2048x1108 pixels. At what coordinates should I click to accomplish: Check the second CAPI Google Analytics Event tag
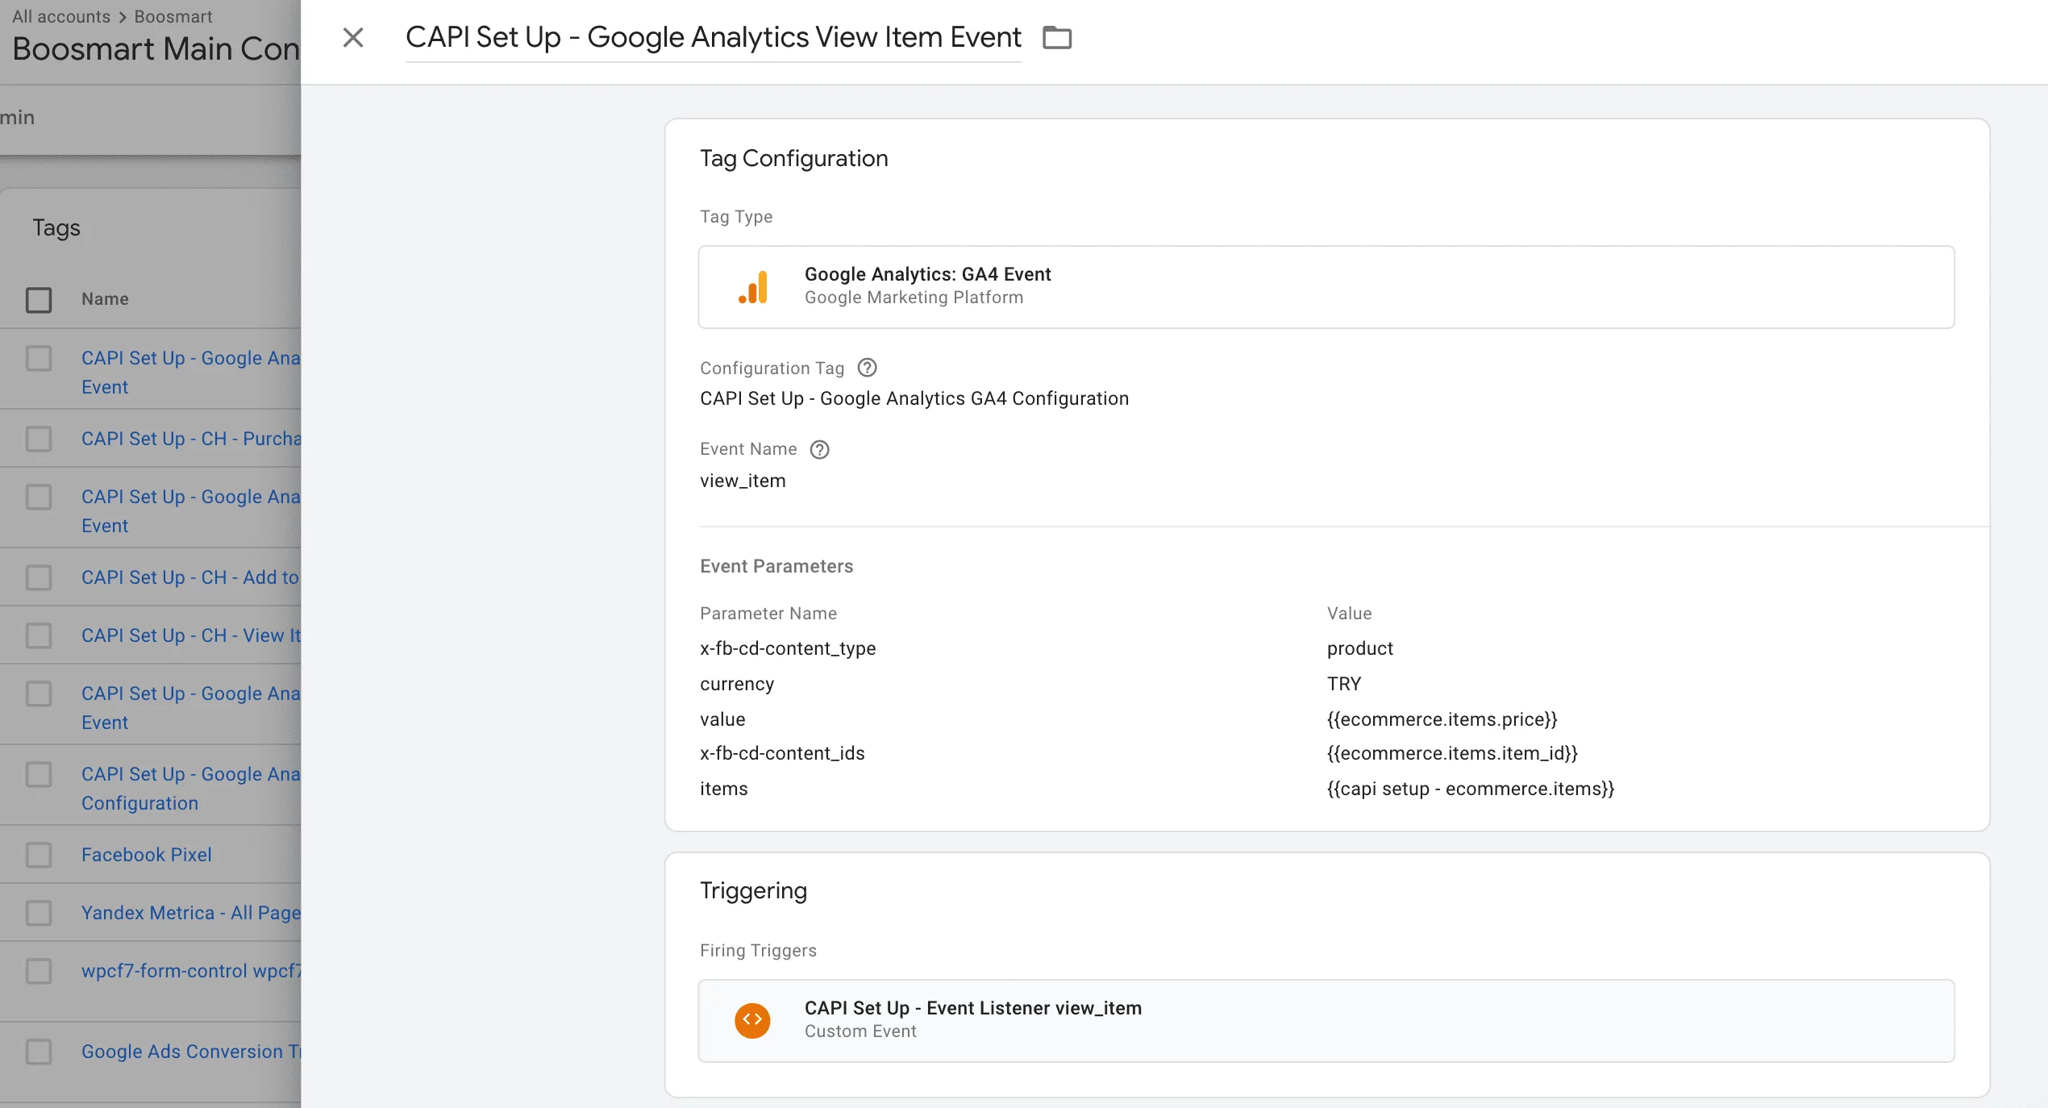pos(39,497)
